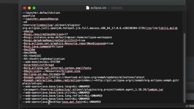Click the '--add-opens=java.base/java.text=ALL-UNNAMED' line
Image resolution: width=194 pixels, height=109 pixels.
pyautogui.click(x=56, y=99)
